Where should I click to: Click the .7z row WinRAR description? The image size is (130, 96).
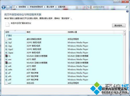37,56
